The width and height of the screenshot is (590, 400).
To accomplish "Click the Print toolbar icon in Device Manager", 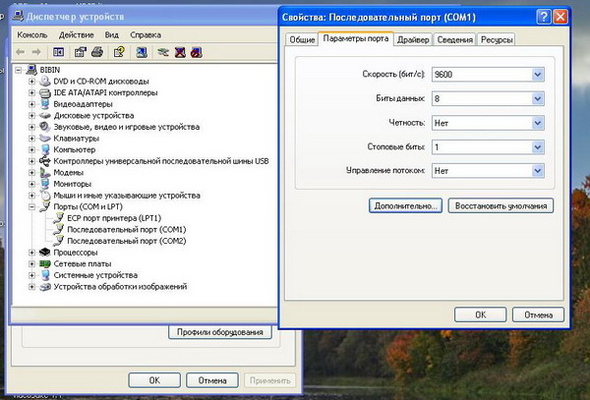I will coord(97,51).
